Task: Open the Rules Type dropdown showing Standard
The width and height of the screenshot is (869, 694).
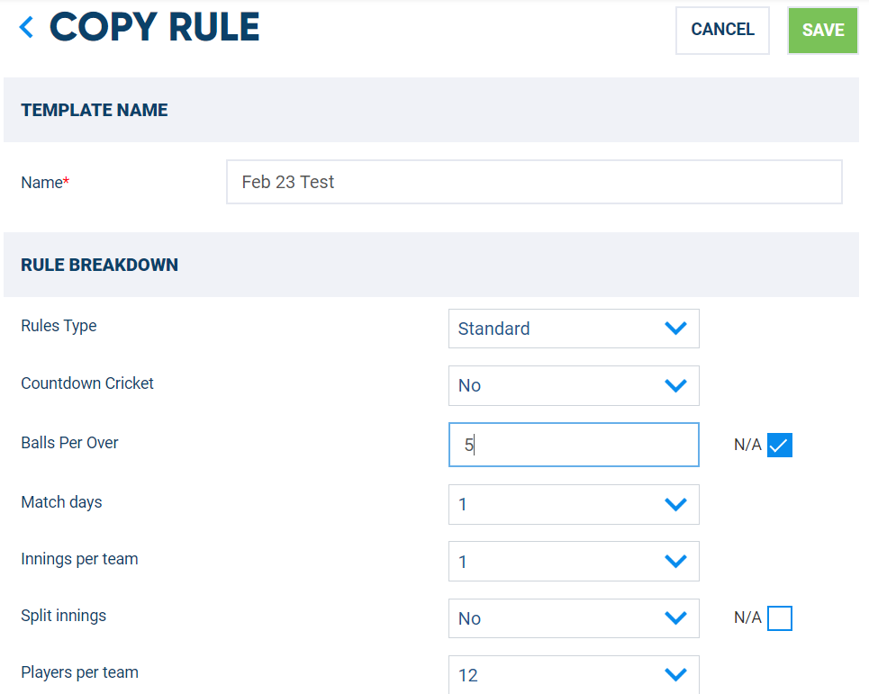Action: point(574,329)
